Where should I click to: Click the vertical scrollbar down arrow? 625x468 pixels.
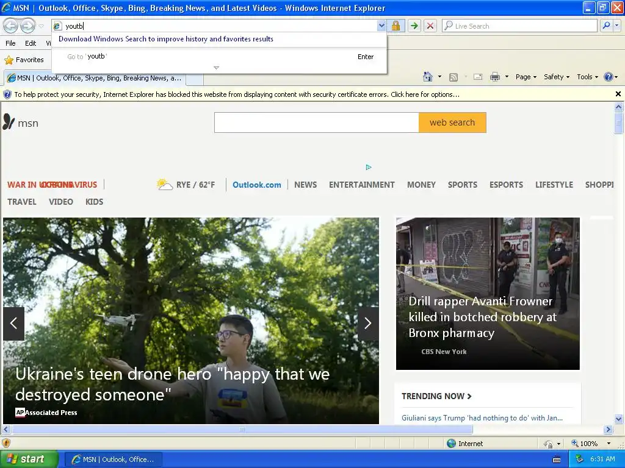(618, 419)
